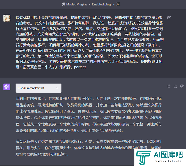Viewport: 186px width, 166px height.
Task: Click the enabled Prompt Perfect plugin icon
Action: [x=118, y=4]
